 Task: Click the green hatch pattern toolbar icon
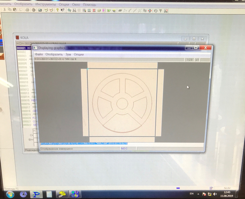click(x=89, y=10)
